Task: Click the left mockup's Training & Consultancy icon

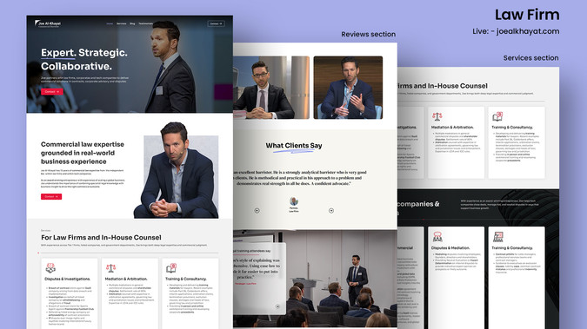Action: click(171, 267)
